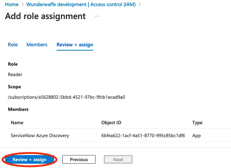The width and height of the screenshot is (231, 168).
Task: Click the Type column header
Action: (197, 123)
